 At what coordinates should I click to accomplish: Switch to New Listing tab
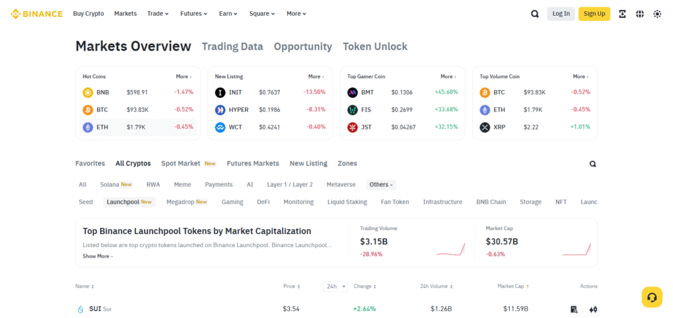tap(308, 164)
